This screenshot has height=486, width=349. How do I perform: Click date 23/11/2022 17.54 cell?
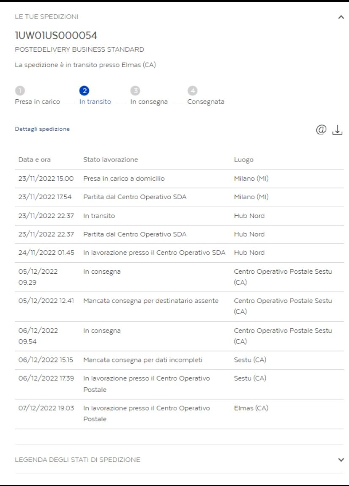point(45,197)
